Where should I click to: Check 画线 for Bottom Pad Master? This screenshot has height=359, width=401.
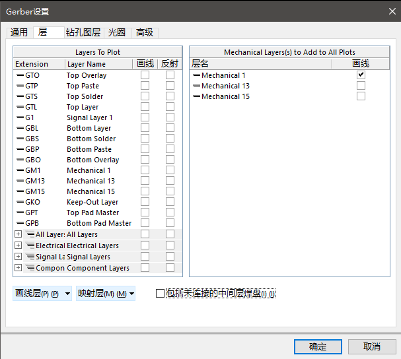[x=145, y=223]
